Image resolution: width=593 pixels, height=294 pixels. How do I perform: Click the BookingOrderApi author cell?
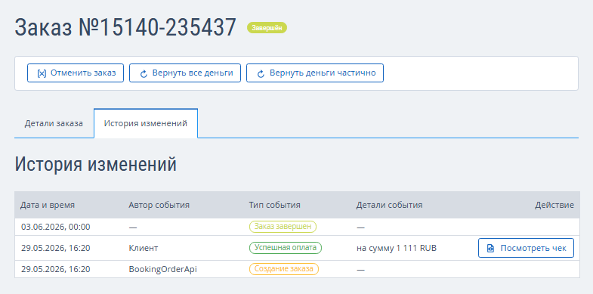point(163,269)
